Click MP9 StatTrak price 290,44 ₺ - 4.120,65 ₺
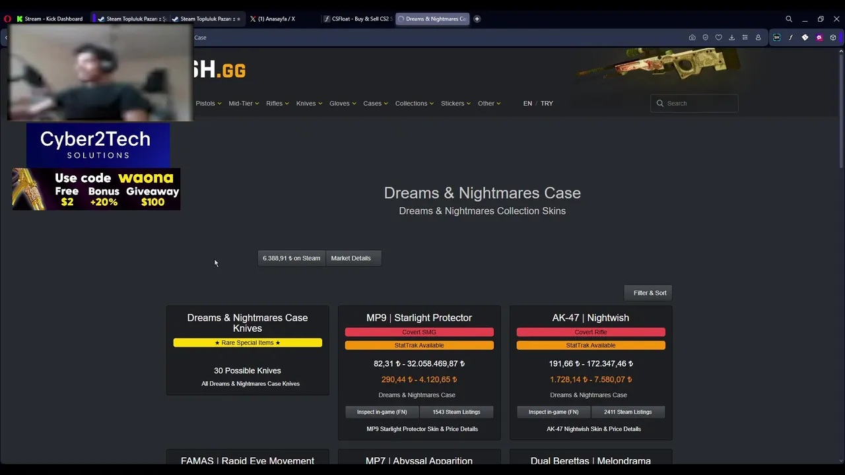 [419, 379]
